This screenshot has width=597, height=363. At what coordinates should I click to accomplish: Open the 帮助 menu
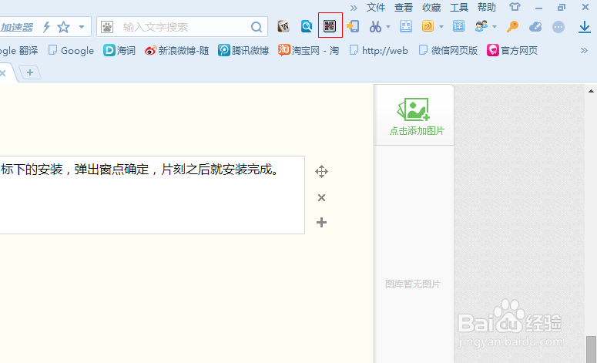[487, 7]
